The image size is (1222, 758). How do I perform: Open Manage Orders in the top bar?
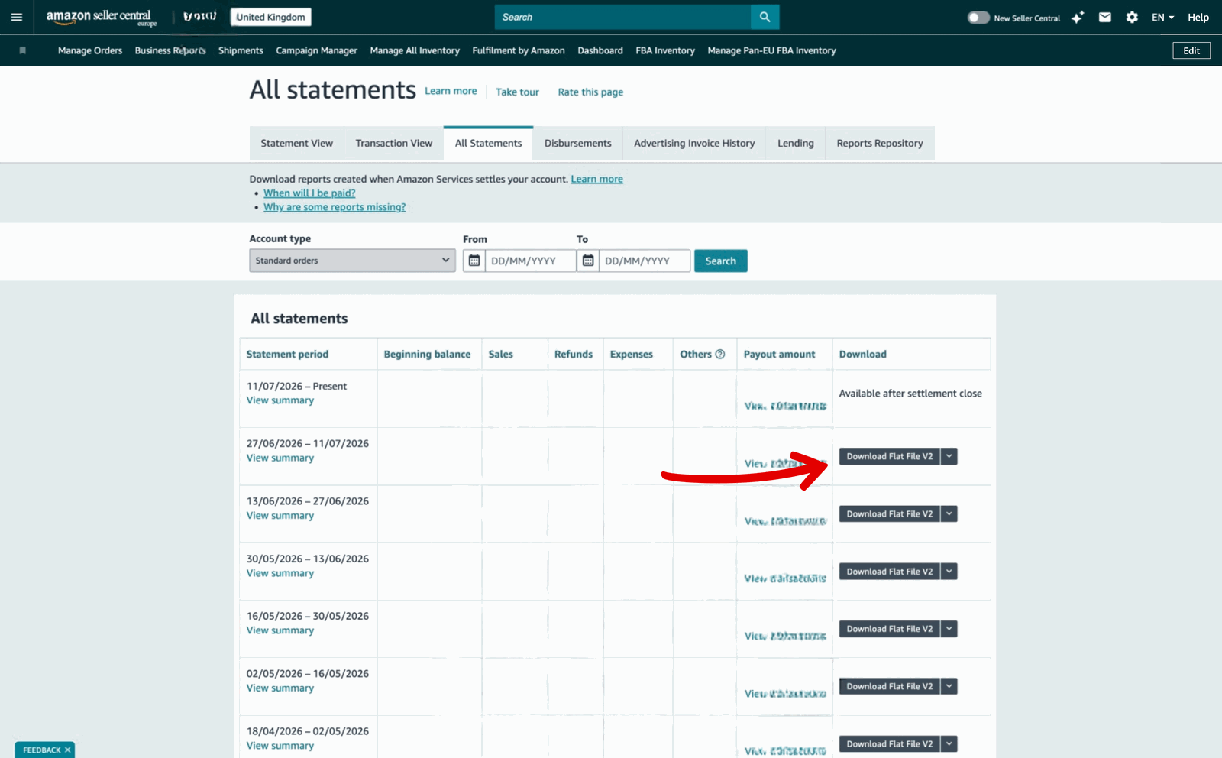(90, 50)
